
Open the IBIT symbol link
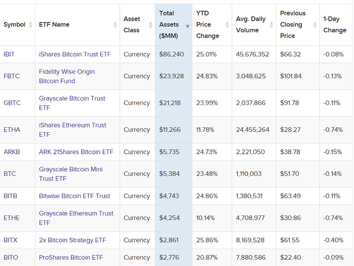9,54
